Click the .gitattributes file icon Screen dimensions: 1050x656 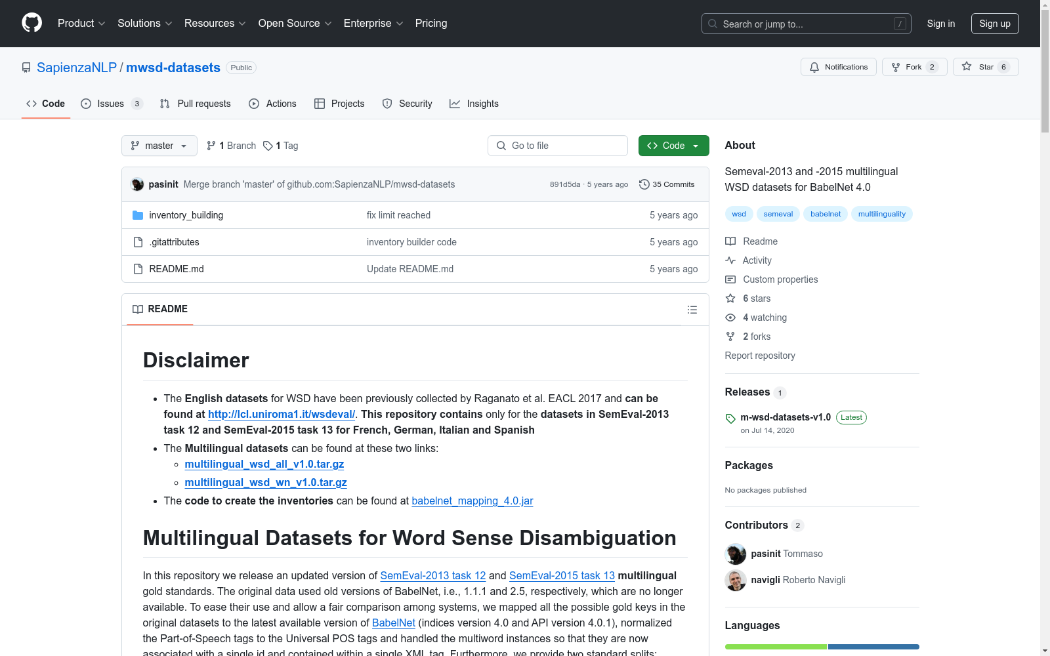pos(138,242)
